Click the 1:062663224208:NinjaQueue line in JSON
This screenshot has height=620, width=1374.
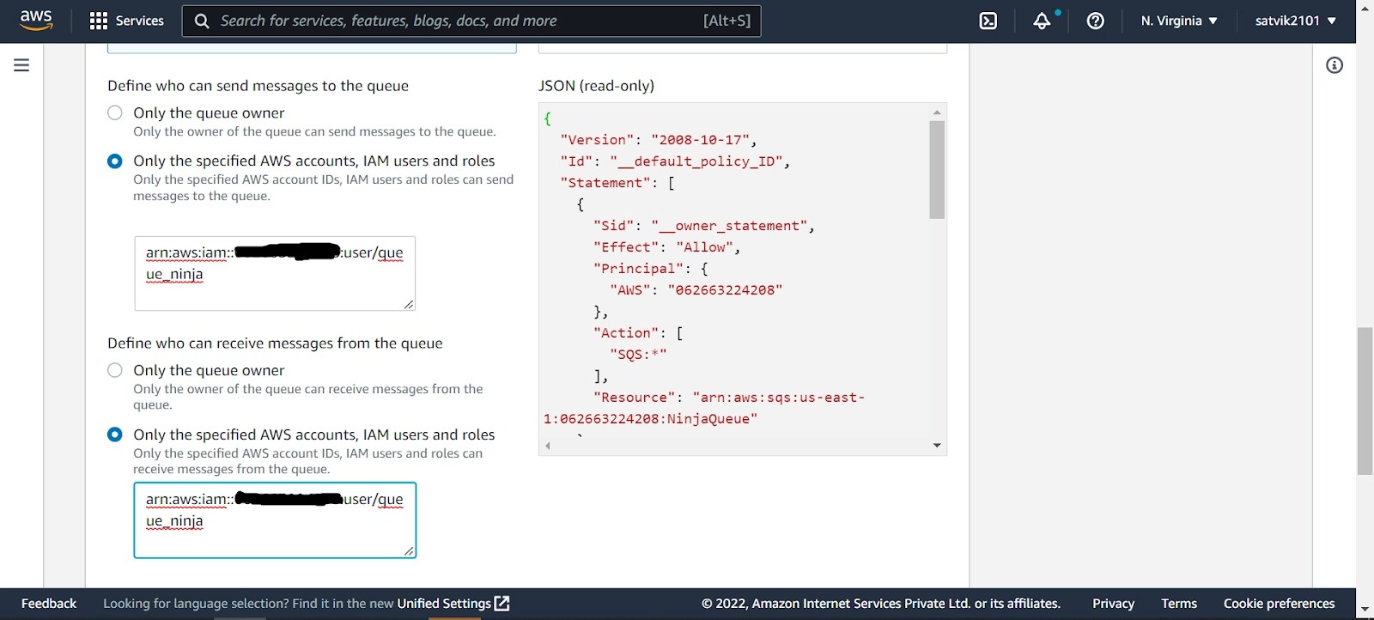(x=651, y=419)
